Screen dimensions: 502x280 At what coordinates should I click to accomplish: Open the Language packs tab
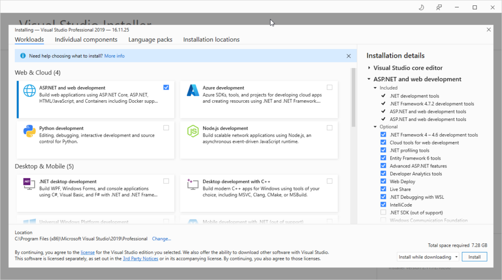pyautogui.click(x=150, y=40)
